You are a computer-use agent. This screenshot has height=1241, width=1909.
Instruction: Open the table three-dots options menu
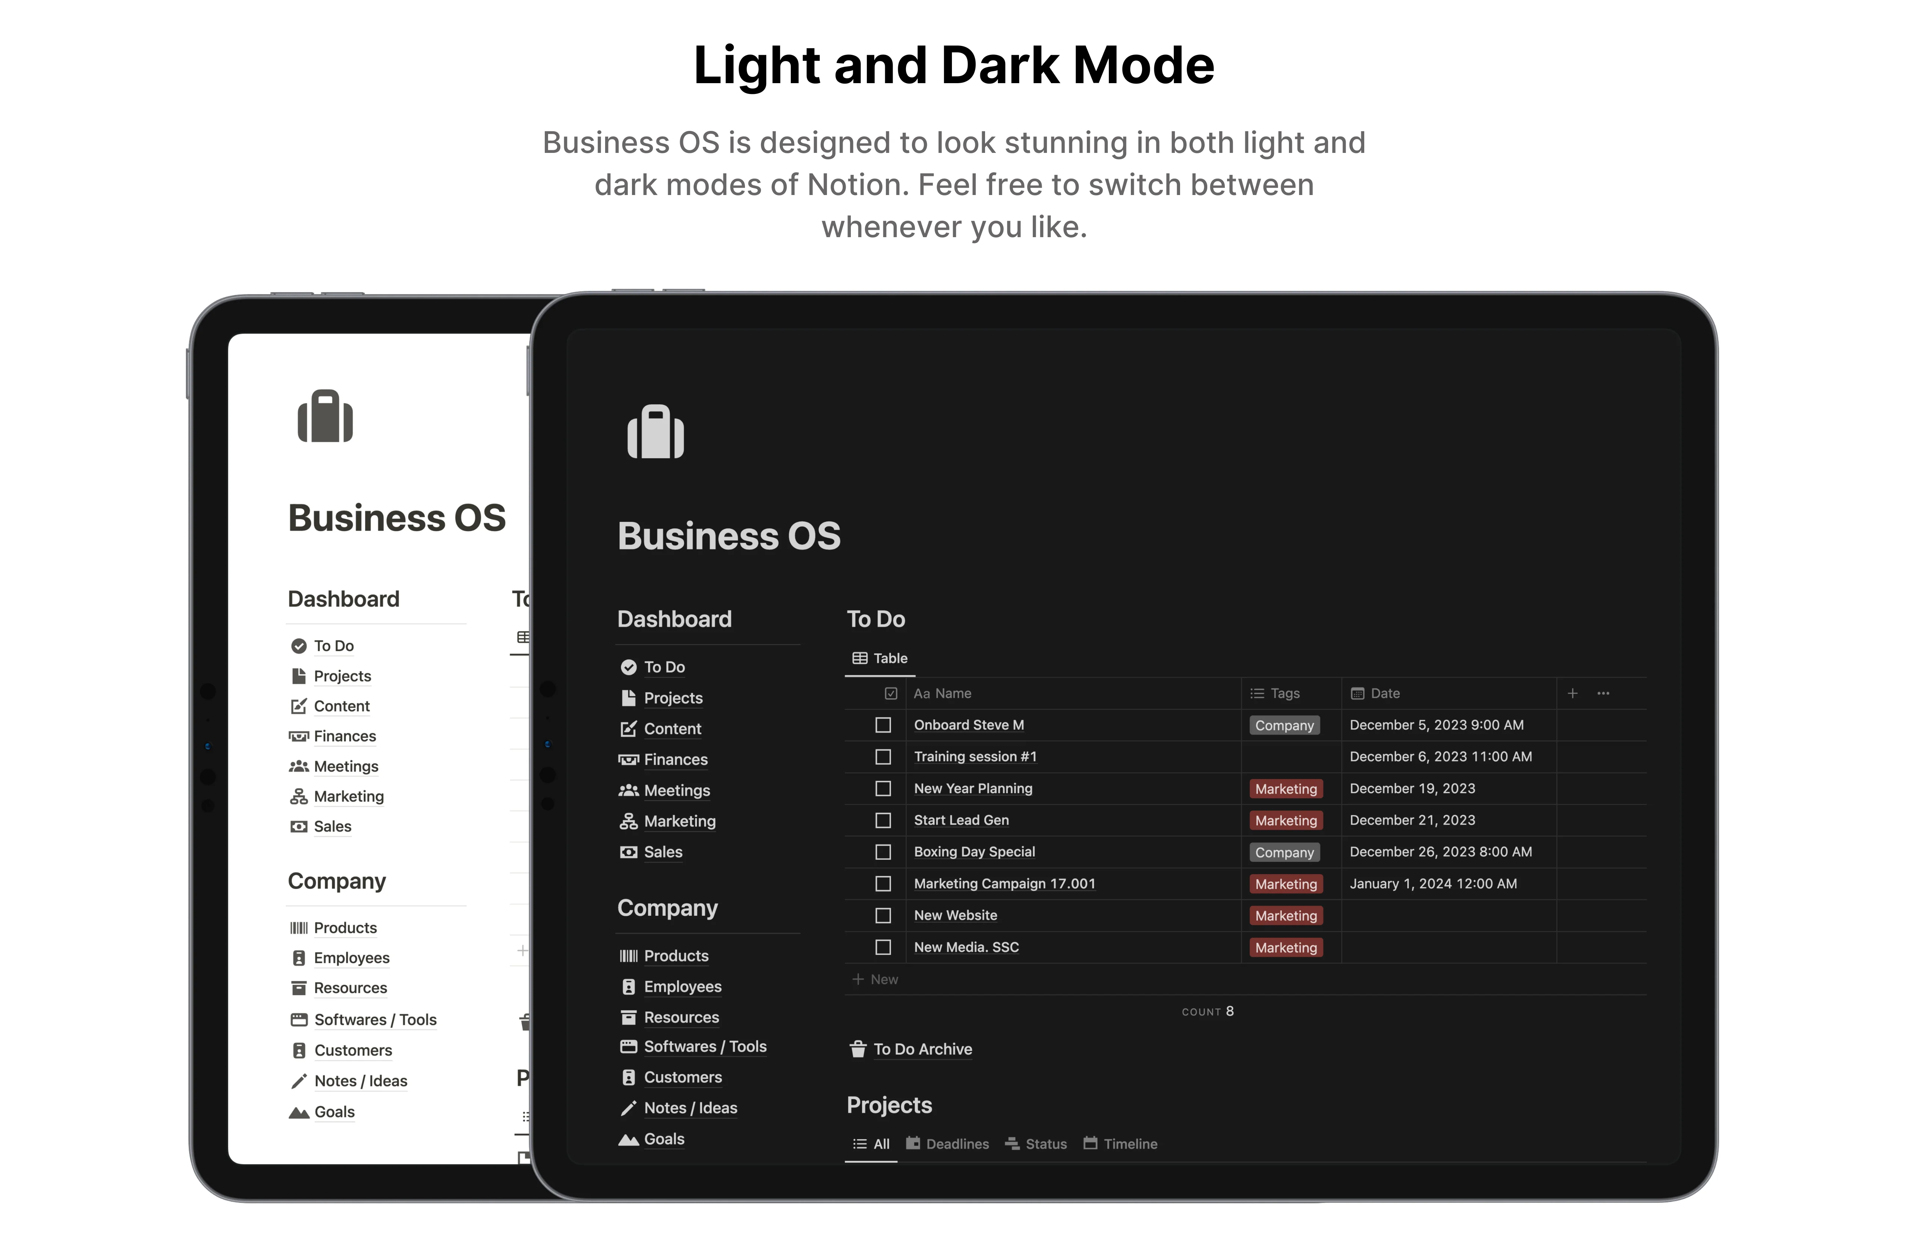pos(1603,693)
